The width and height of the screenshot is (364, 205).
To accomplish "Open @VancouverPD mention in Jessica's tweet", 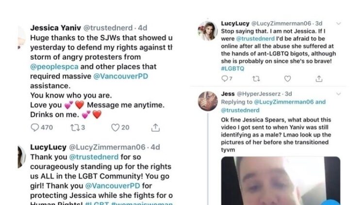I will tap(120, 76).
